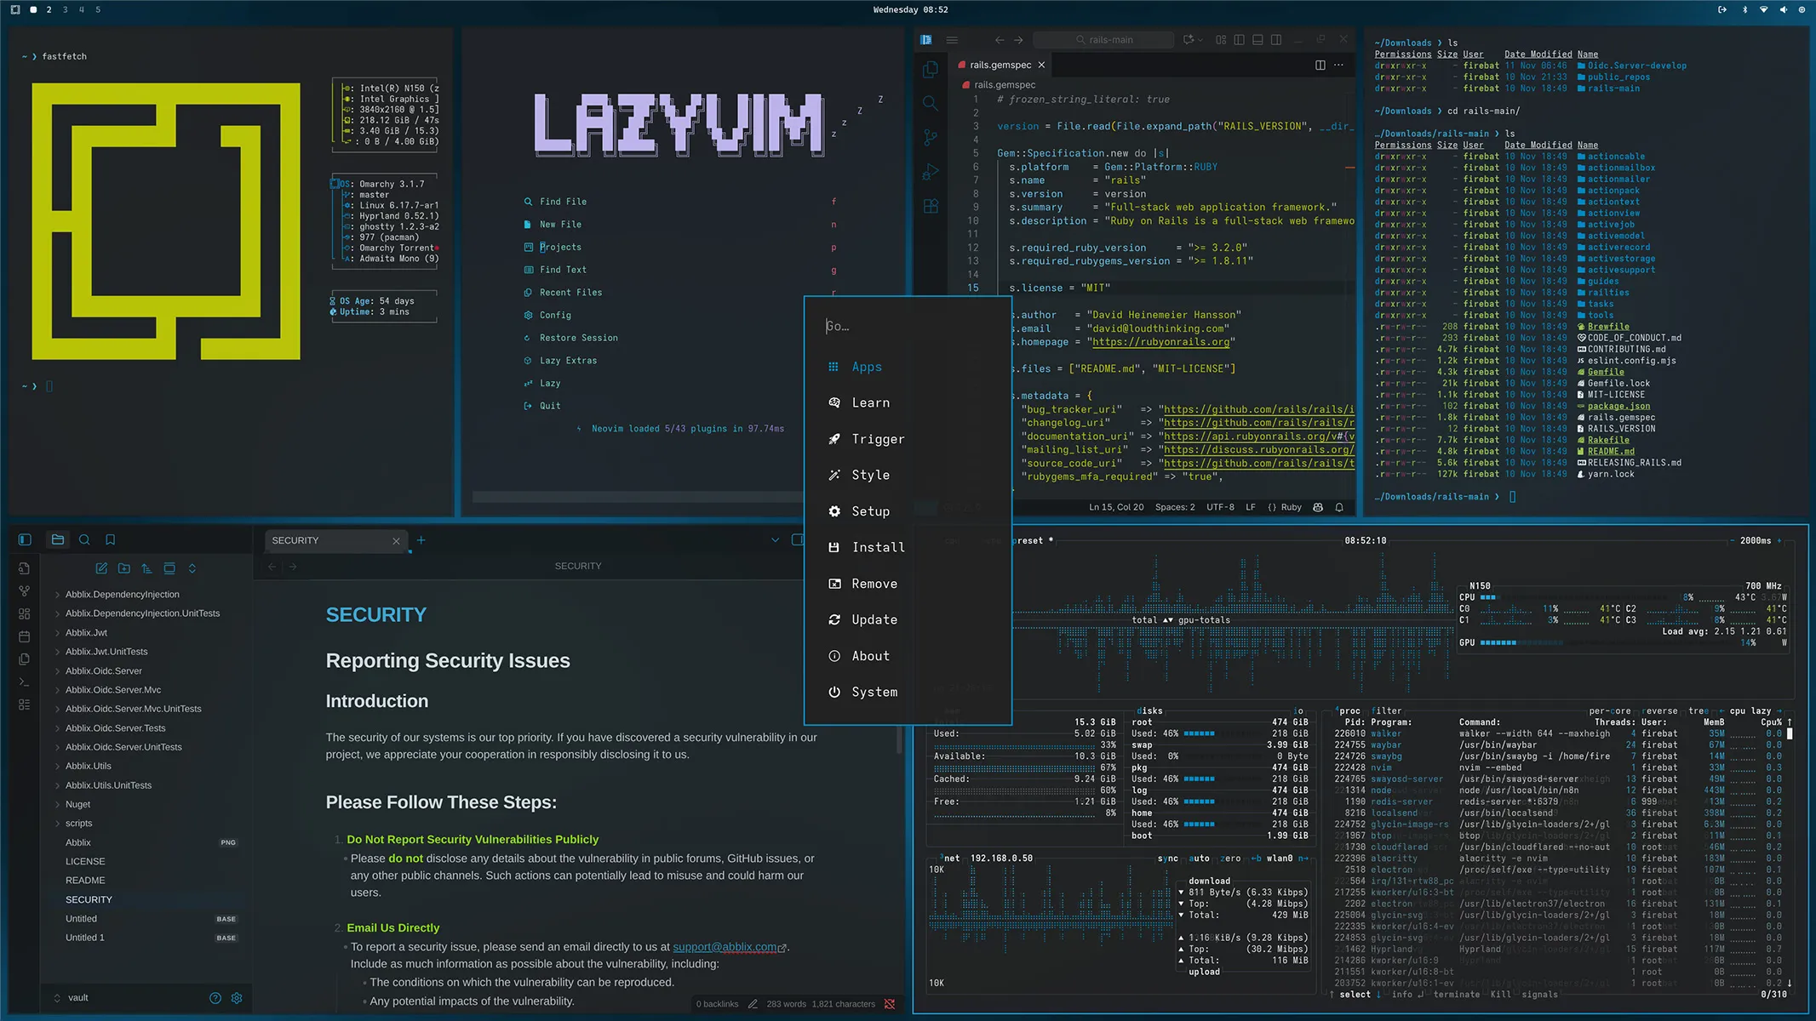The width and height of the screenshot is (1816, 1021).
Task: Open Obsidian bookmarks sidebar tab
Action: pyautogui.click(x=110, y=539)
